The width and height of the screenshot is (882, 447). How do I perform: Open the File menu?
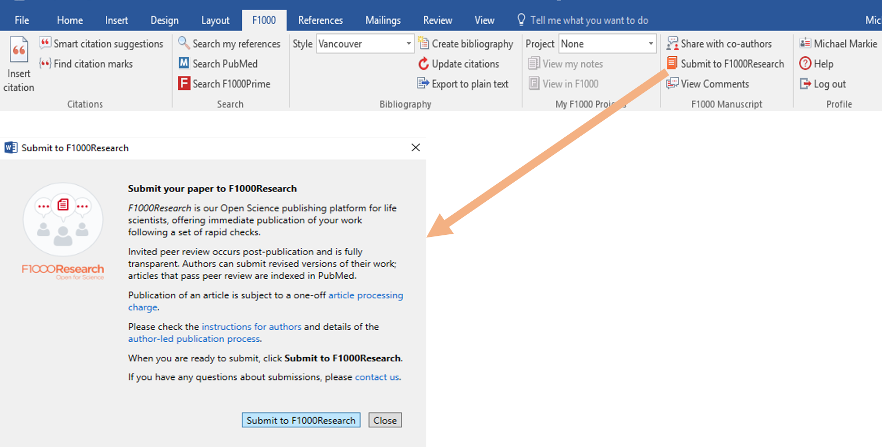pyautogui.click(x=22, y=20)
